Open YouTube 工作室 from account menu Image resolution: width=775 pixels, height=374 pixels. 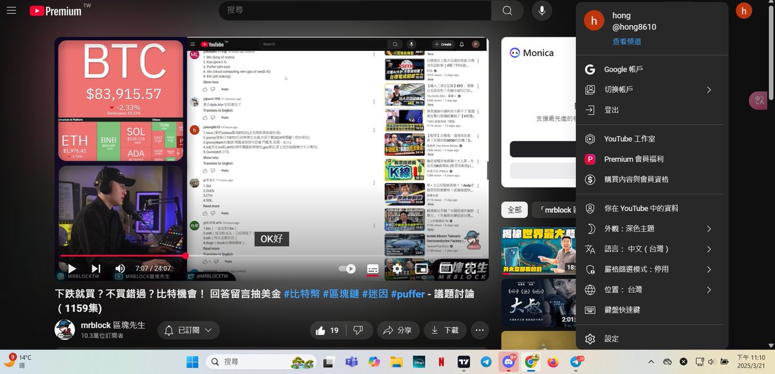[652, 139]
